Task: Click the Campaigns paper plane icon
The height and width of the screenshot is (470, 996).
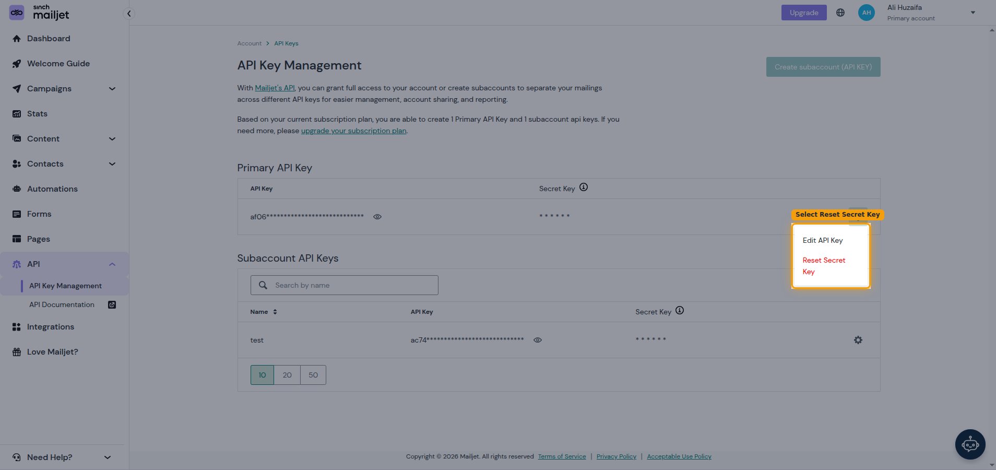Action: (17, 89)
